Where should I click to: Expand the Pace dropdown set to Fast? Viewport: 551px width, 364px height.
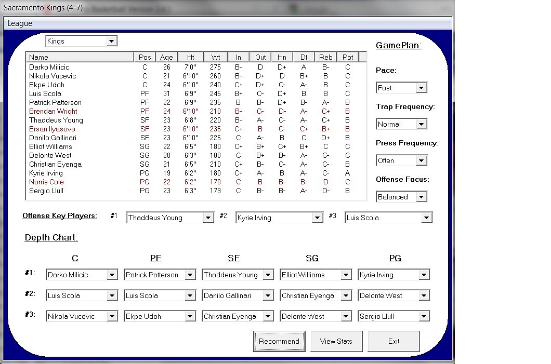402,88
